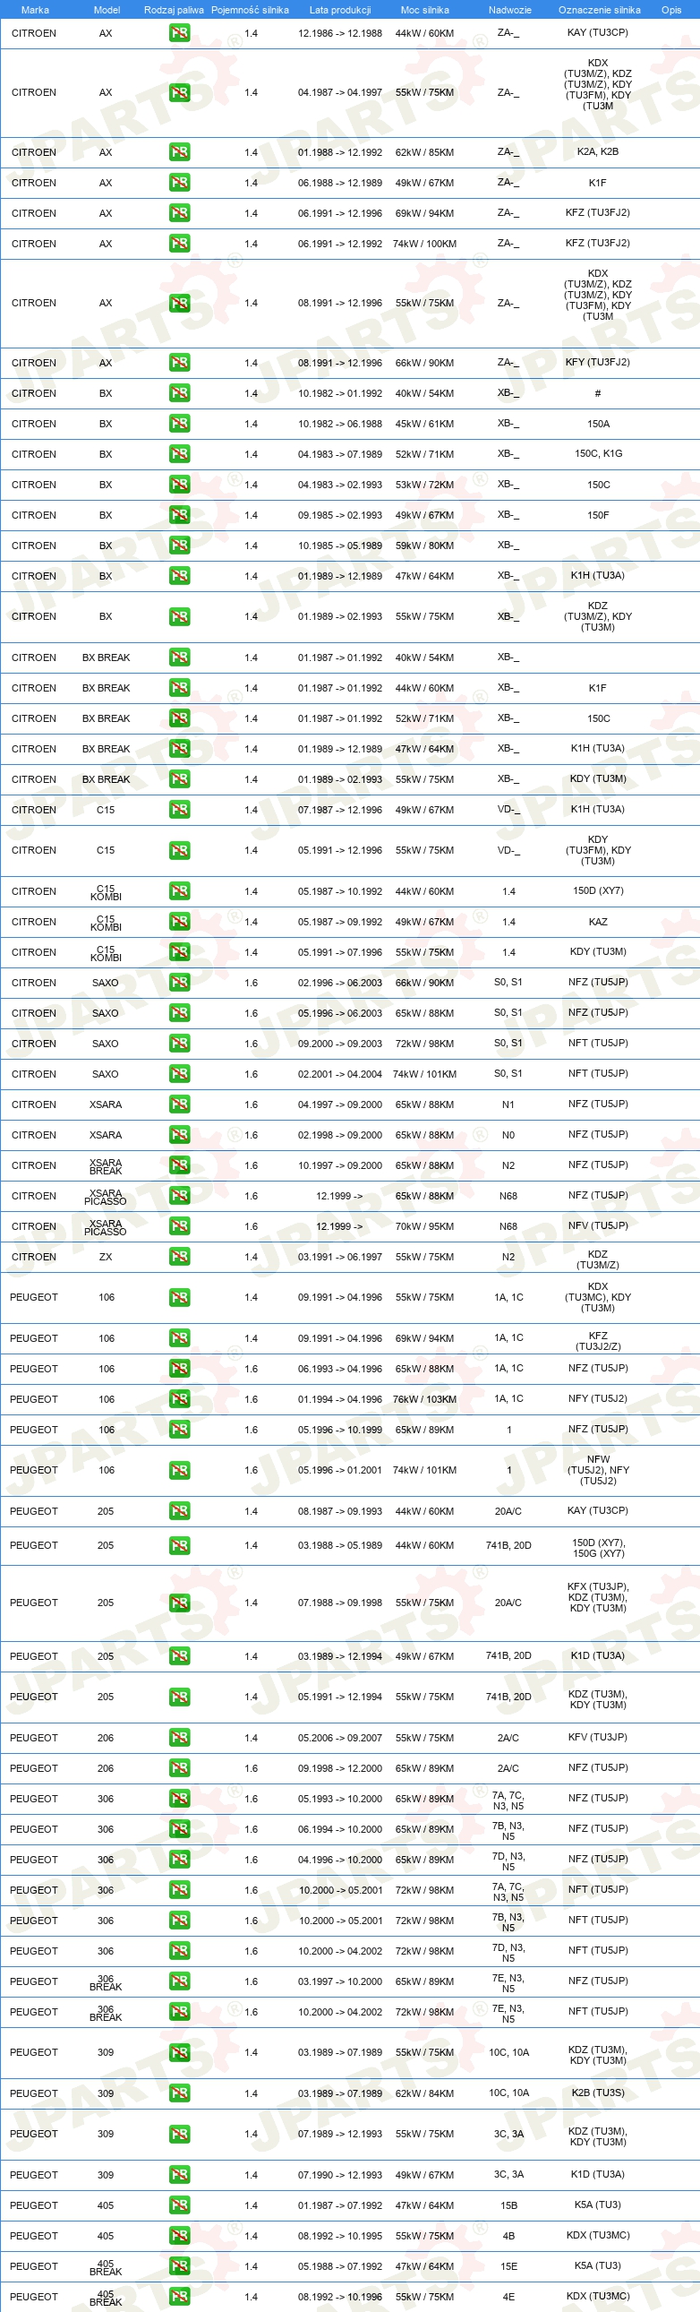The height and width of the screenshot is (2312, 700).
Task: Select the 'NFY (TU5J2)' engine code cell
Action: (598, 1398)
